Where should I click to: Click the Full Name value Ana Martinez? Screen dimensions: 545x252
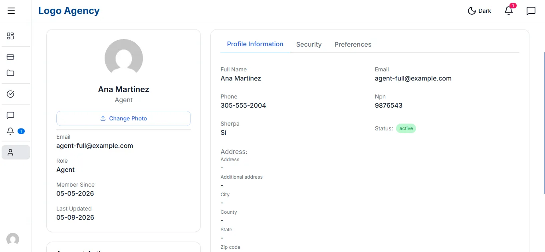click(x=241, y=79)
